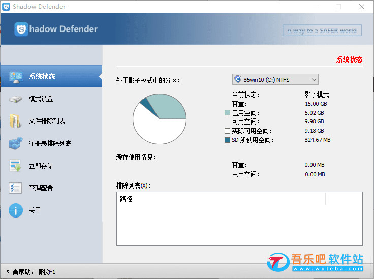The height and width of the screenshot is (279, 374).
Task: Click the 缓存使用情况 label
Action: 136,157
